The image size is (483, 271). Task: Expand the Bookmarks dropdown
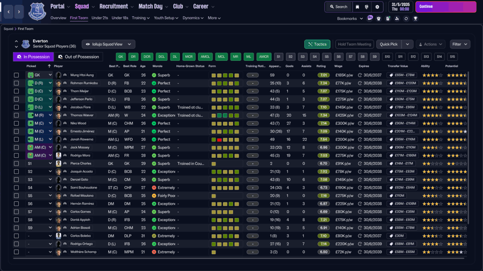(350, 19)
